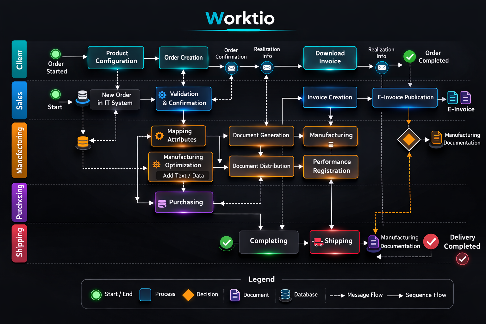Click the green checkmark beside Completing
This screenshot has width=486, height=324.
227,243
